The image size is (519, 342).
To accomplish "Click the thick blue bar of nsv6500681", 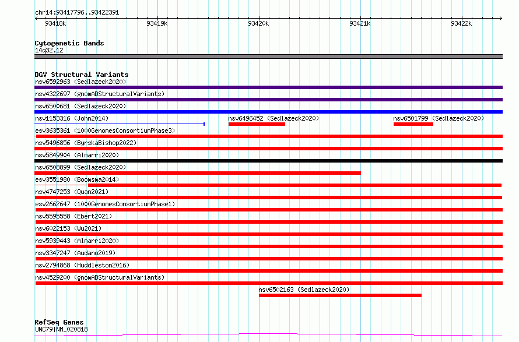I will [x=268, y=112].
